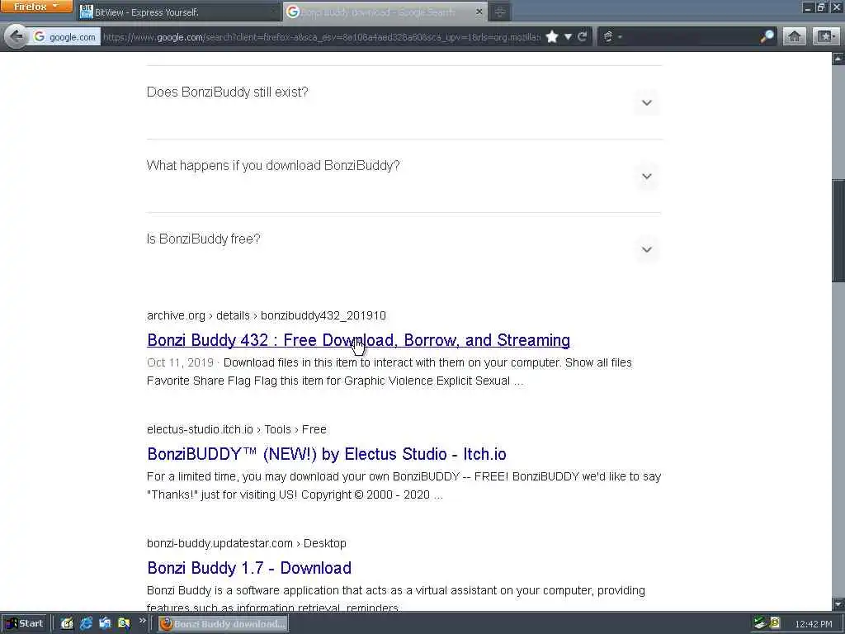Click the search magnifier icon in search box
This screenshot has height=634, width=845.
pyautogui.click(x=767, y=36)
